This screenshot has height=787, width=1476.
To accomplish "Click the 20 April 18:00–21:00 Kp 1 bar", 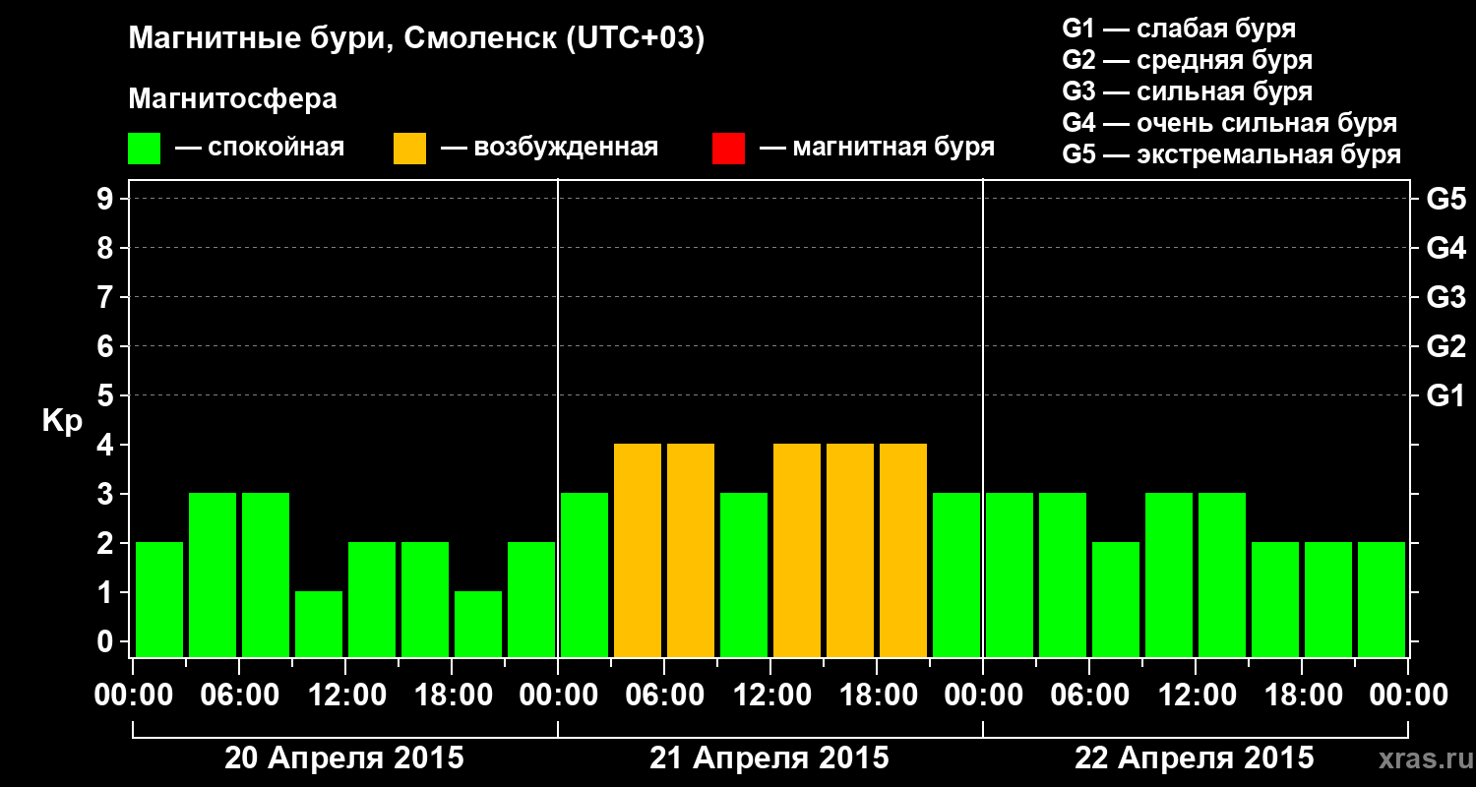I will click(478, 624).
